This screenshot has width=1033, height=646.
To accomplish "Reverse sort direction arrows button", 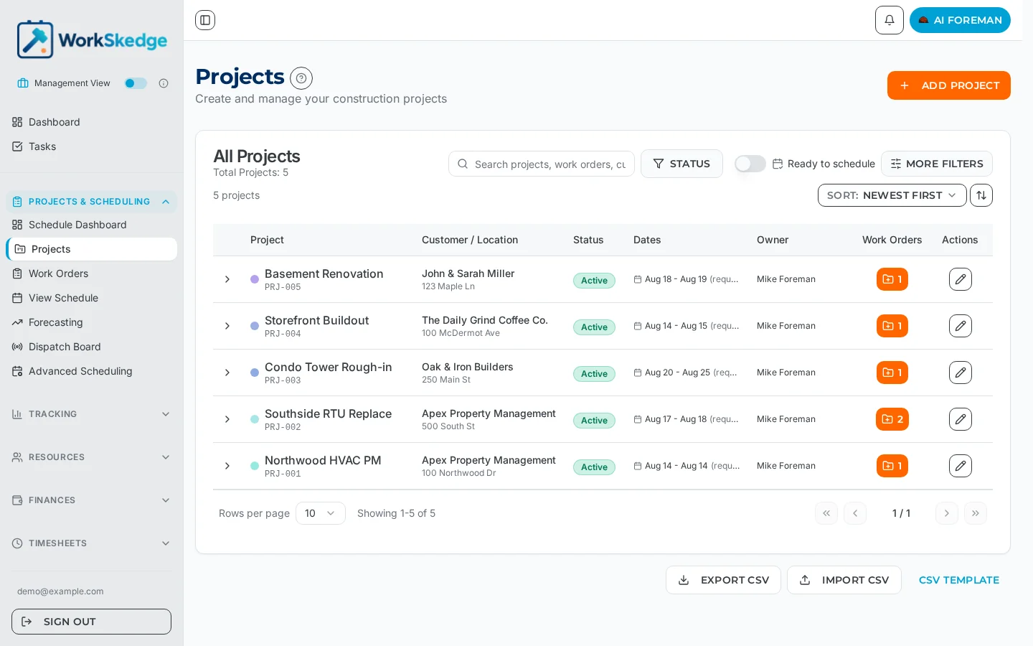I will click(981, 195).
